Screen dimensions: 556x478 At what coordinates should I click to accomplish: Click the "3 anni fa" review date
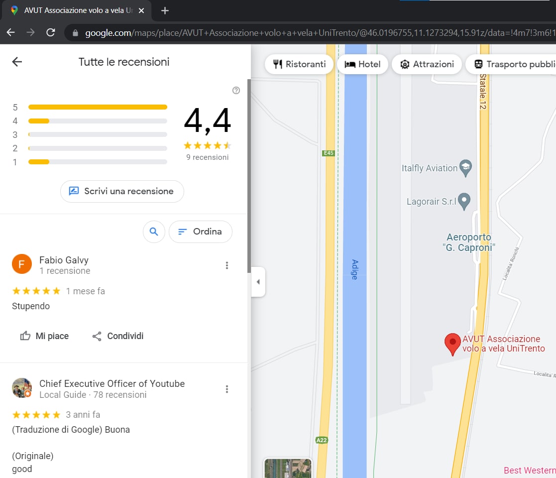(83, 415)
